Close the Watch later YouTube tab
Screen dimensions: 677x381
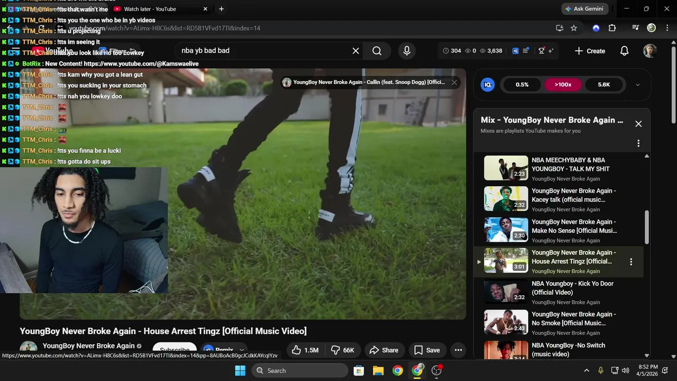[205, 9]
